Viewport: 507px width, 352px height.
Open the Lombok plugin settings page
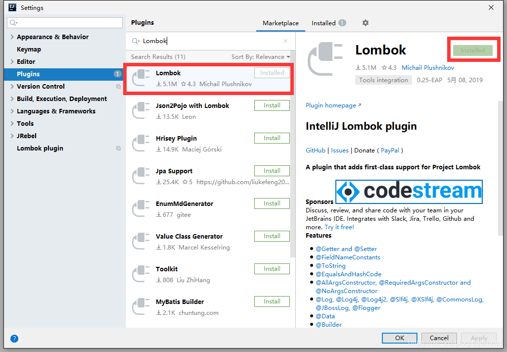coord(40,148)
